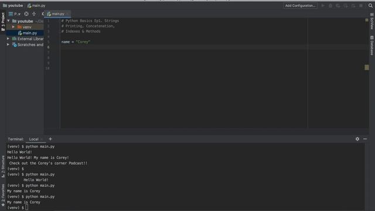
Task: Click youtube in the breadcrumb bar
Action: (x=13, y=5)
